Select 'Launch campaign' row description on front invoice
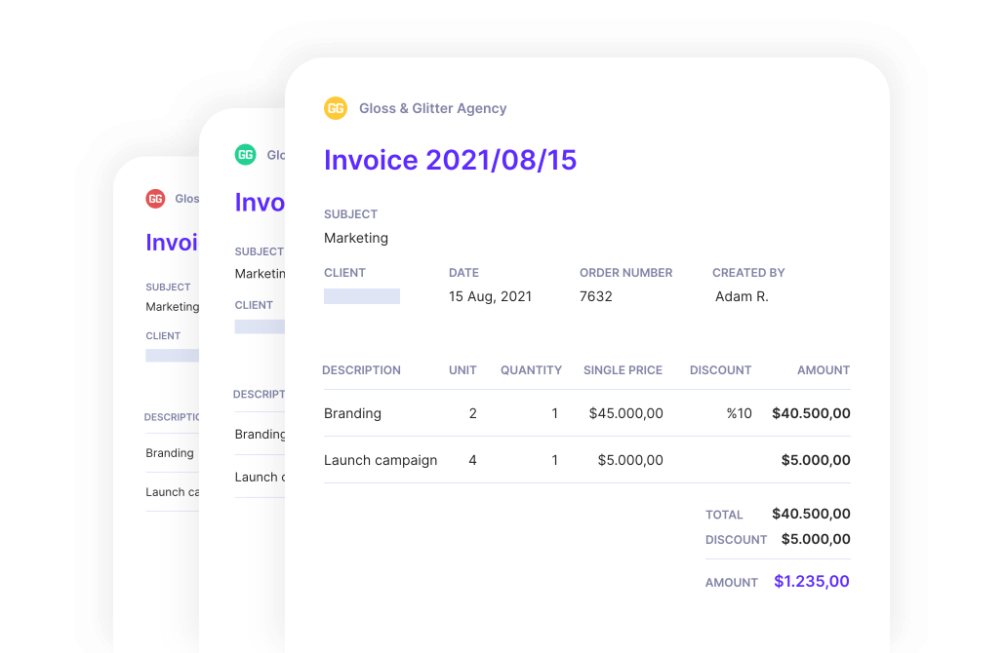Image resolution: width=1005 pixels, height=653 pixels. coord(381,460)
